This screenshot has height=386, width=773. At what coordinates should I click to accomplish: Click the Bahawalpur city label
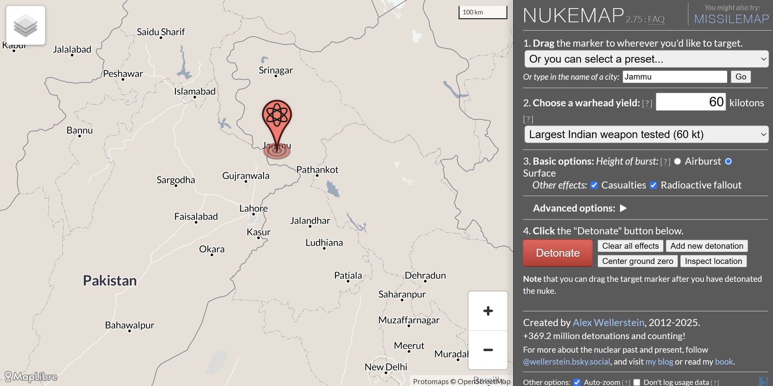(129, 325)
